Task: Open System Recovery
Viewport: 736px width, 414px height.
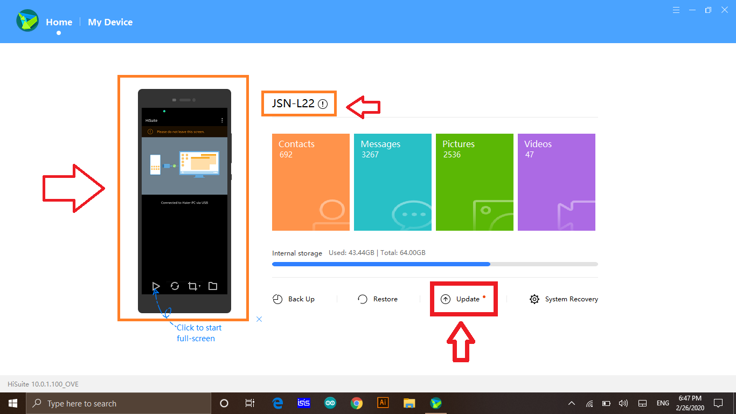Action: 564,299
